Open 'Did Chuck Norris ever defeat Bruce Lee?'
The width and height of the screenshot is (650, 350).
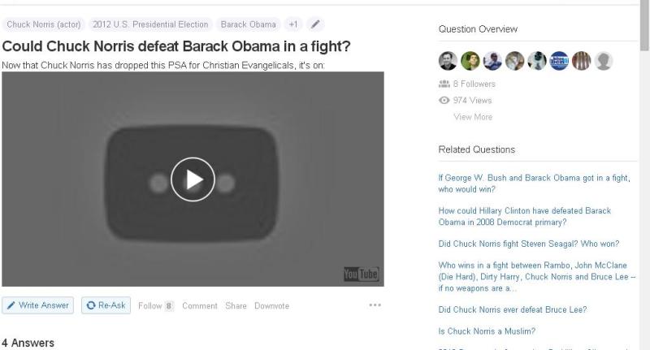click(513, 309)
